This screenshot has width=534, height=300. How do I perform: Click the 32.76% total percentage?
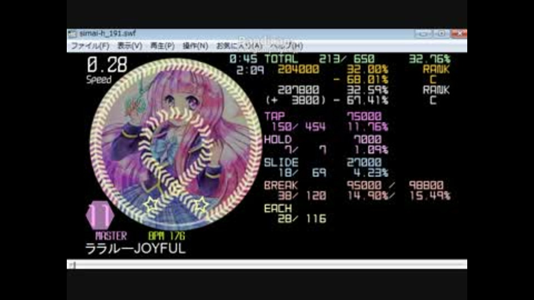pos(429,59)
